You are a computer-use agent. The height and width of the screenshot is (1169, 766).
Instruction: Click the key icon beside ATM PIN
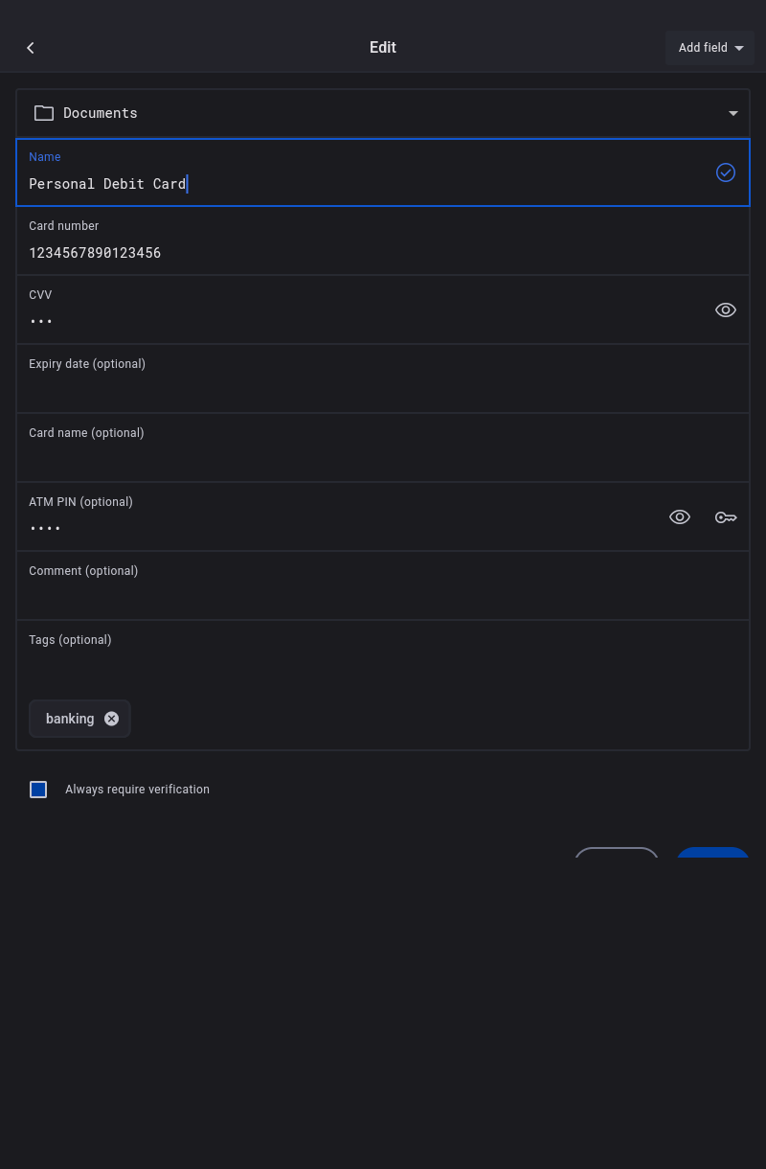coord(726,517)
